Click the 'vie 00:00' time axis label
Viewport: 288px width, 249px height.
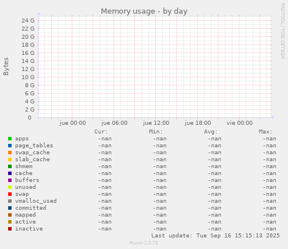coord(239,123)
